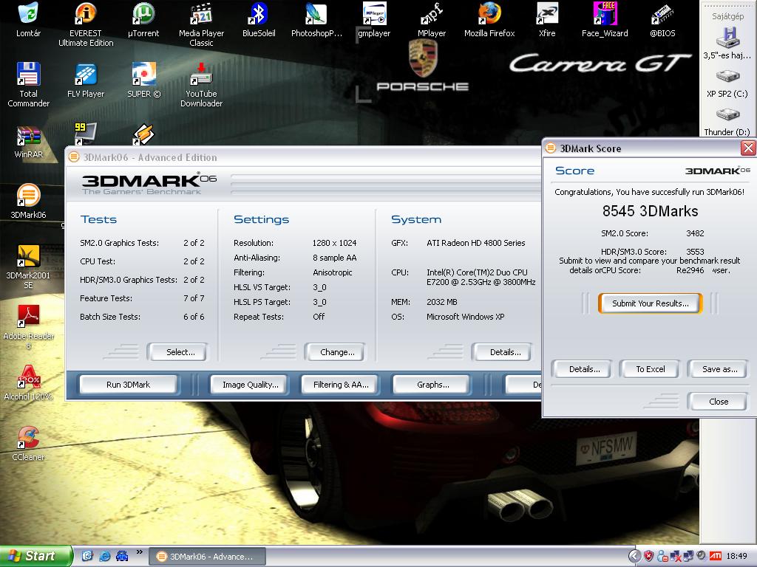Click the 8545 3DMarks score text
Viewport: 757px width, 567px height.
pos(650,211)
